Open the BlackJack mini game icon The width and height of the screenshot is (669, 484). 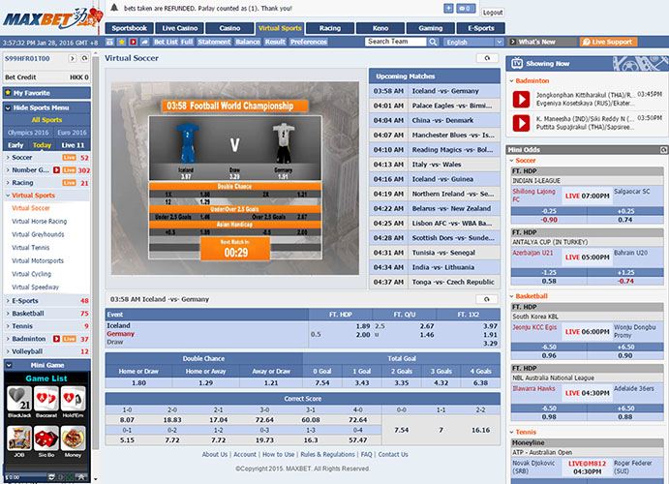tap(19, 399)
